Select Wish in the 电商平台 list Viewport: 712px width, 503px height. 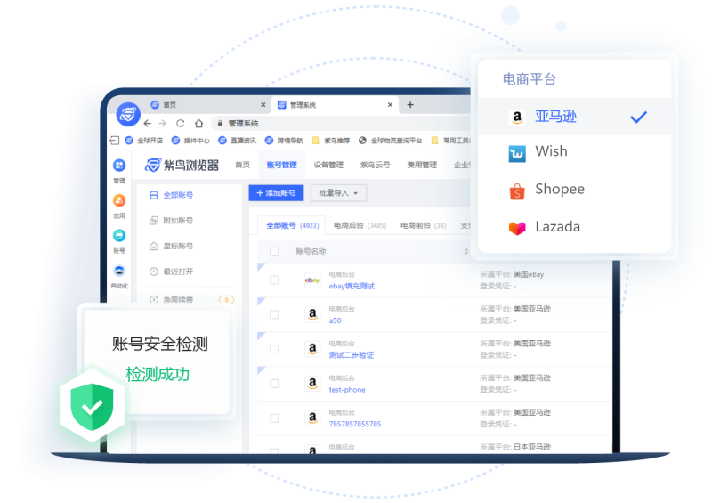[574, 151]
